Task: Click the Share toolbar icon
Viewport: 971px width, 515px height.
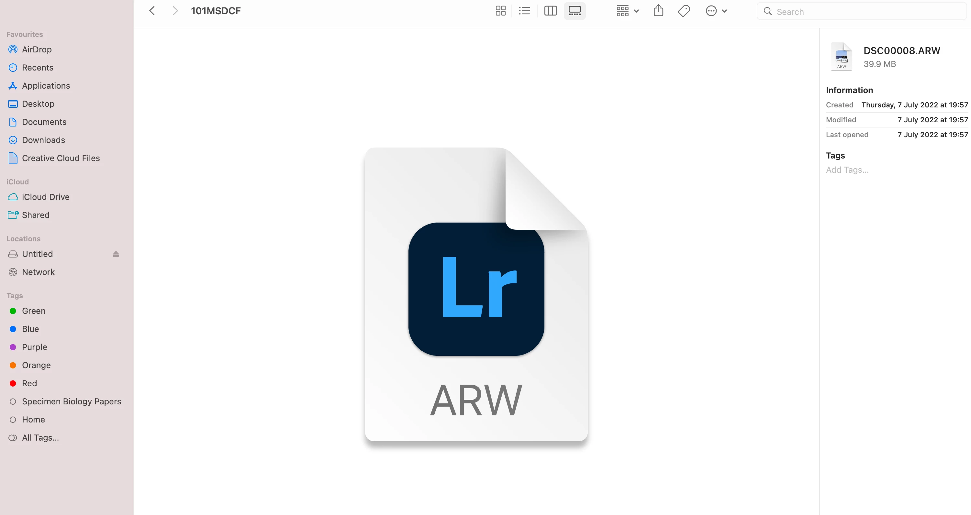Action: point(658,11)
